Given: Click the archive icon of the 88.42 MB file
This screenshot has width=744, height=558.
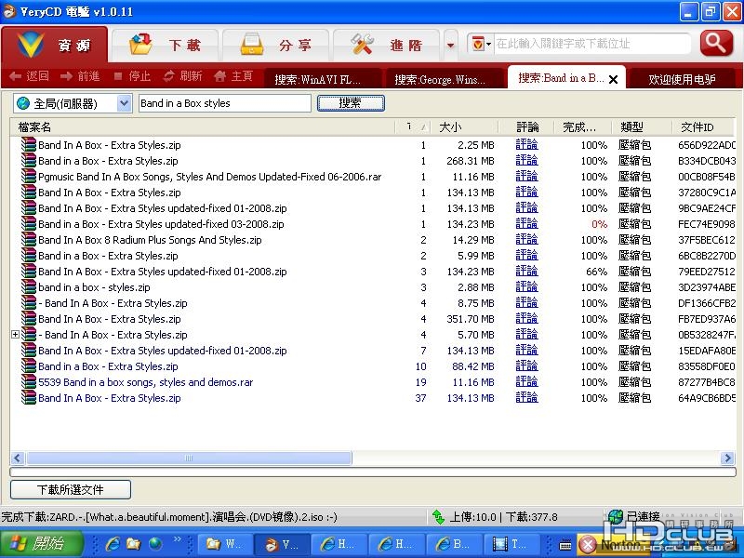Looking at the screenshot, I should coord(29,366).
